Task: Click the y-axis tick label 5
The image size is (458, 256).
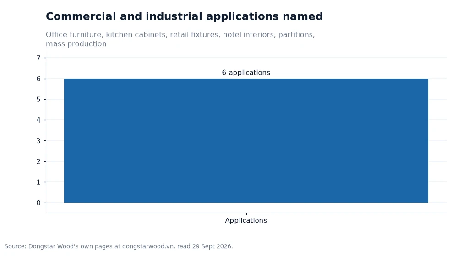Action: (x=38, y=99)
